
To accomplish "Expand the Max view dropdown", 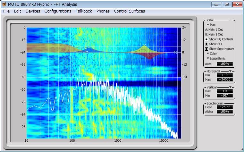I will [x=211, y=25].
